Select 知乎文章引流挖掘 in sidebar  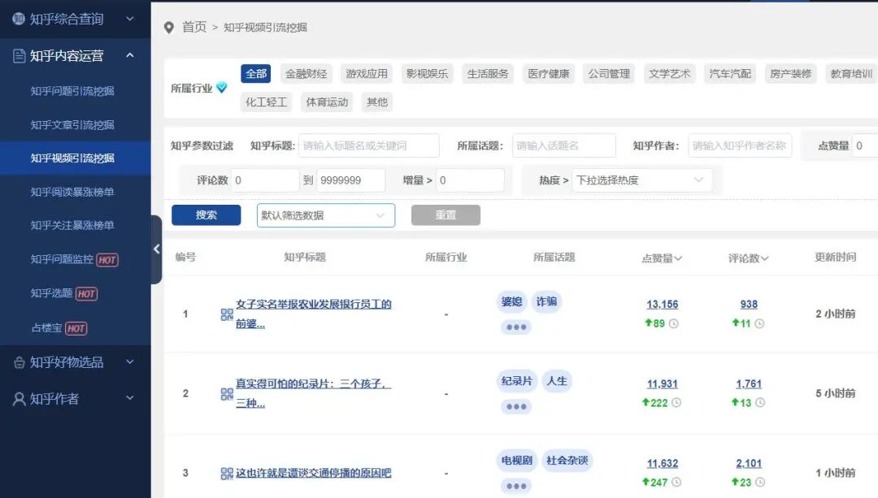click(72, 125)
